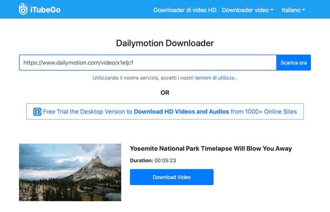
Task: Click the Dailymotion URL input field
Action: pos(148,63)
